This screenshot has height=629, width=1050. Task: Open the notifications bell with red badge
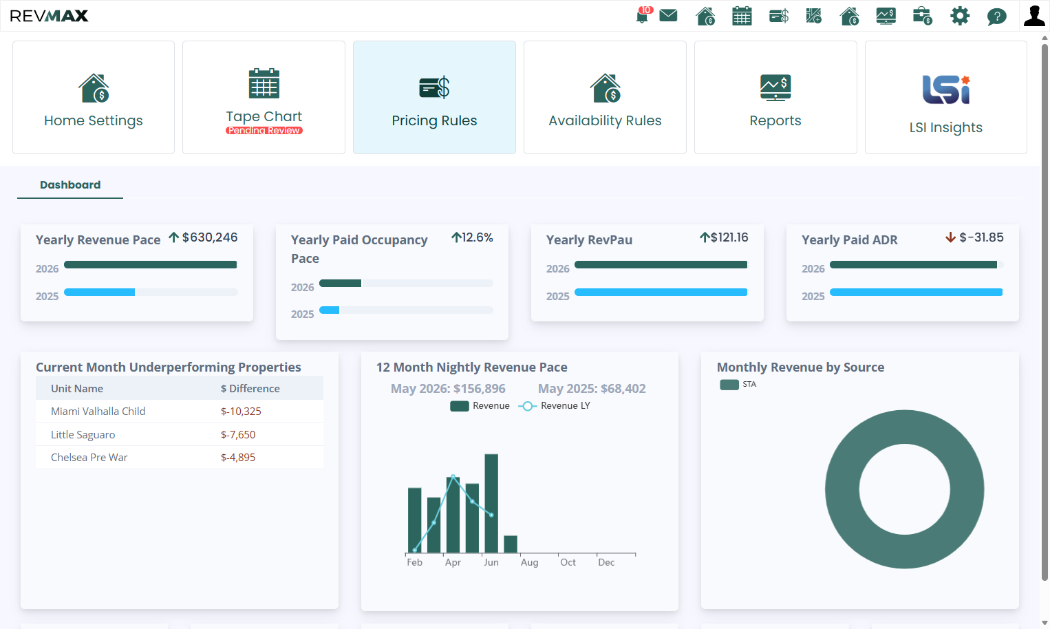(x=643, y=15)
